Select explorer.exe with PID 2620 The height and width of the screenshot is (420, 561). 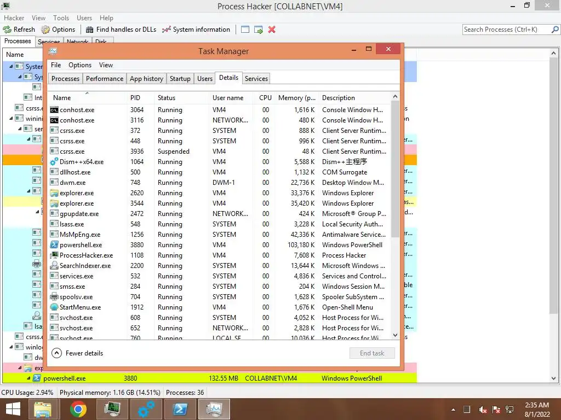click(x=219, y=193)
